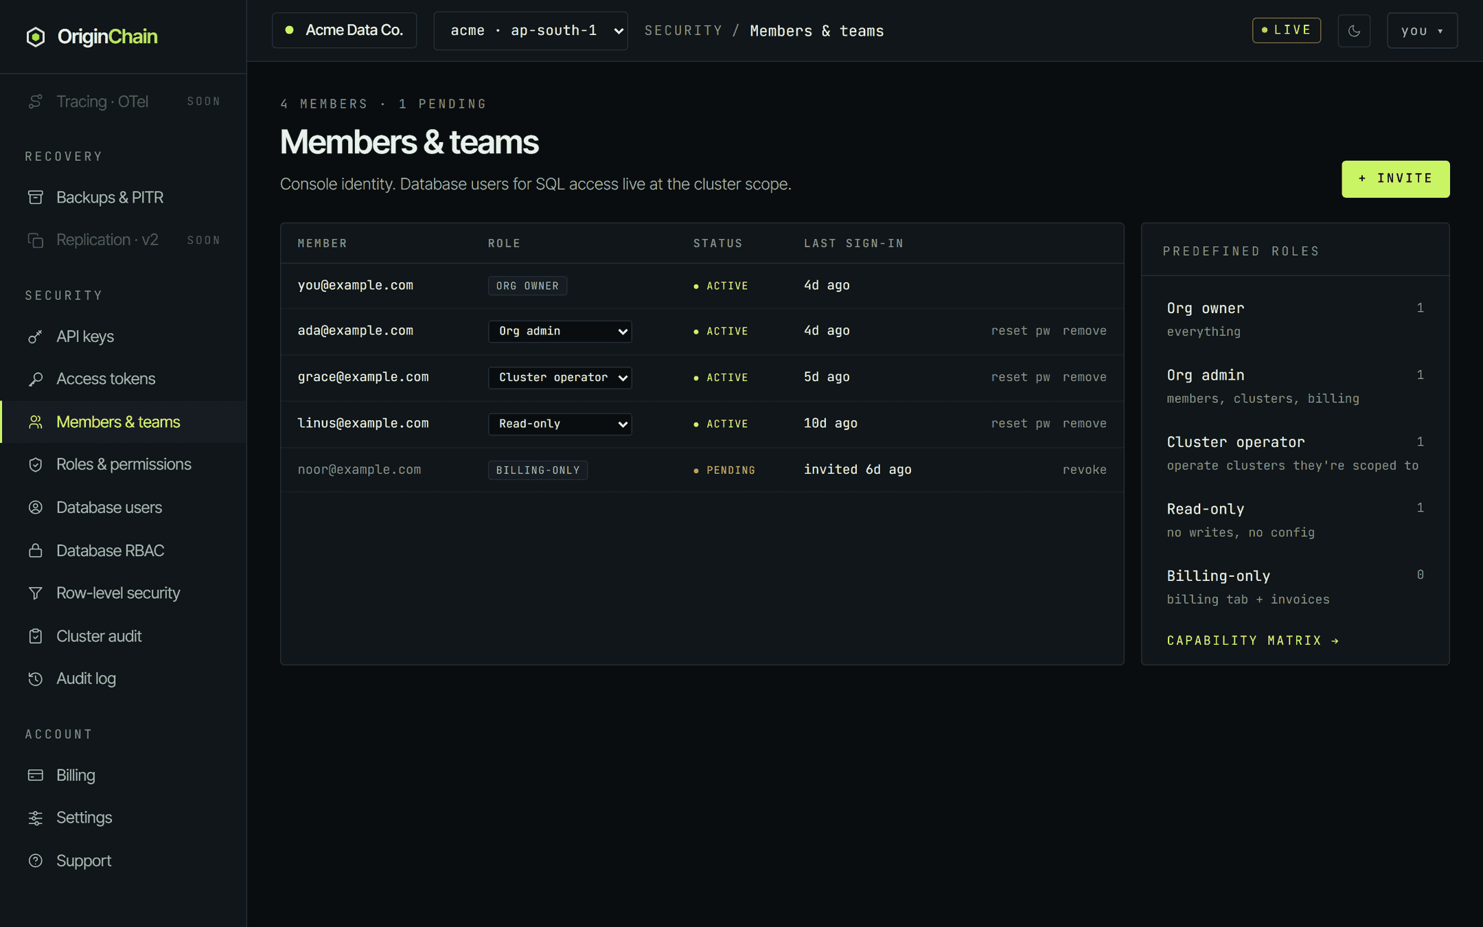Click the Settings sliders icon
This screenshot has width=1483, height=927.
36,817
